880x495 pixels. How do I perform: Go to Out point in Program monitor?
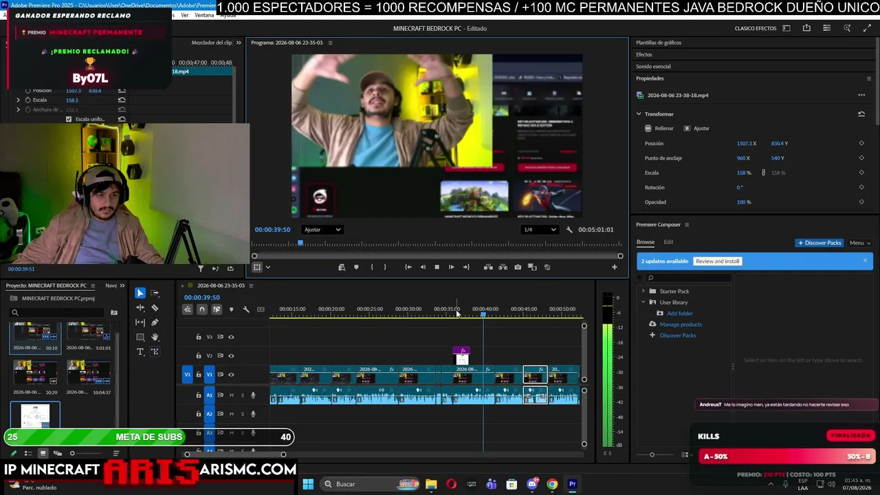(466, 267)
